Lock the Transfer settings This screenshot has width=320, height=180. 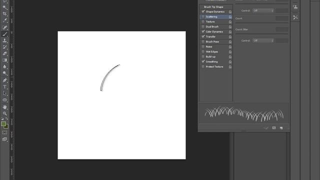230,36
